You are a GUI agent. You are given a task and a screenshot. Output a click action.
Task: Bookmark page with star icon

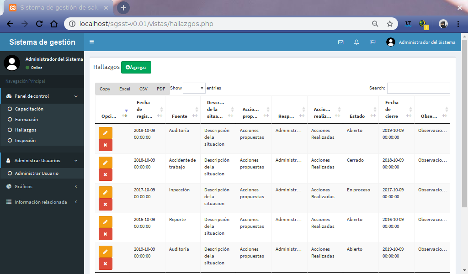[x=390, y=24]
